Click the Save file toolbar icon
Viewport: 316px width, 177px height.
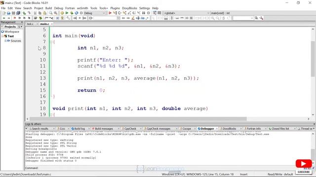pos(13,13)
